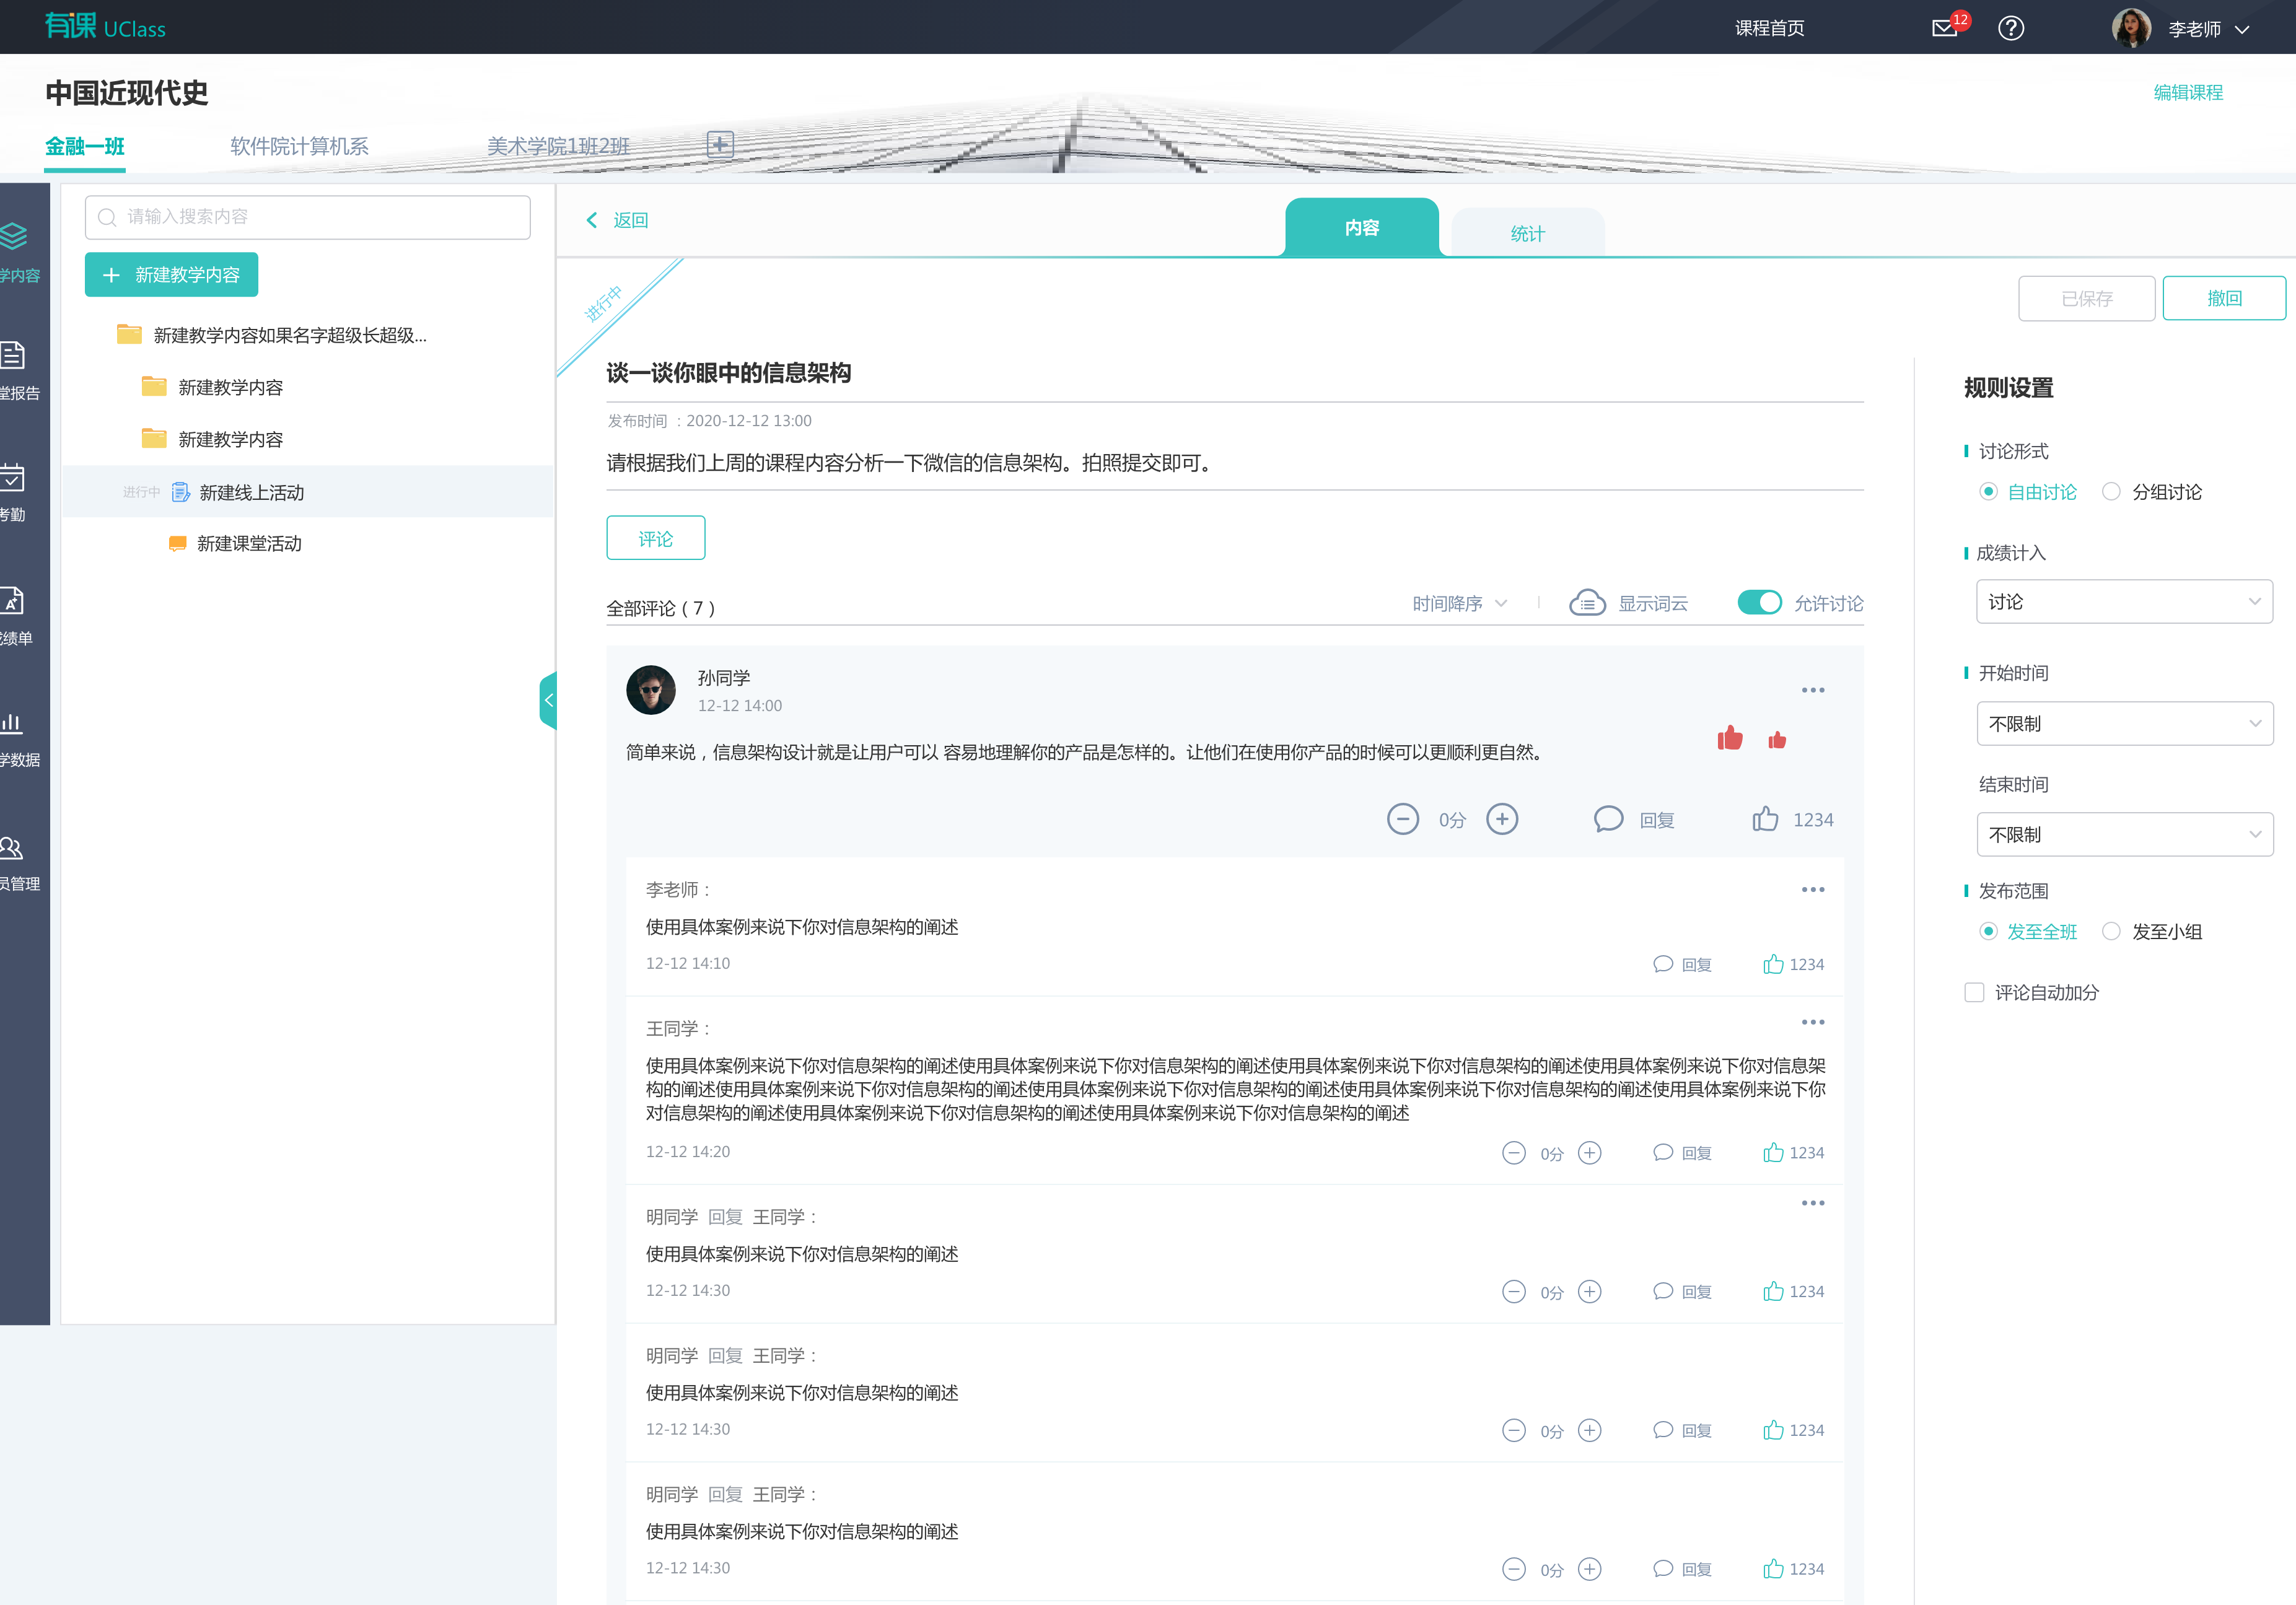Toggle the 允许讨论 switch off
This screenshot has width=2296, height=1605.
pyautogui.click(x=1759, y=602)
